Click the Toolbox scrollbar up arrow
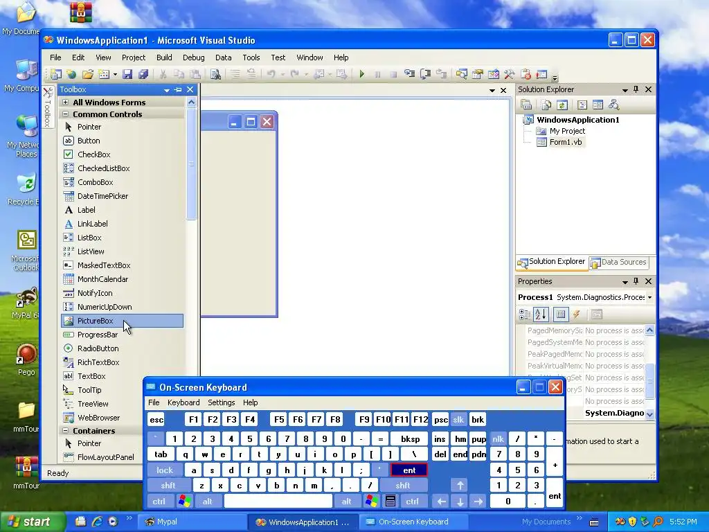Viewport: 709px width, 532px height. (191, 103)
